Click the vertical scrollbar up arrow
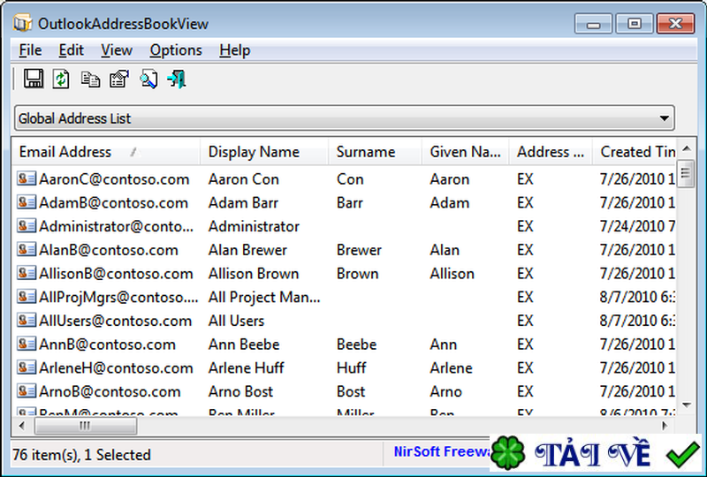Image resolution: width=707 pixels, height=477 pixels. (687, 148)
